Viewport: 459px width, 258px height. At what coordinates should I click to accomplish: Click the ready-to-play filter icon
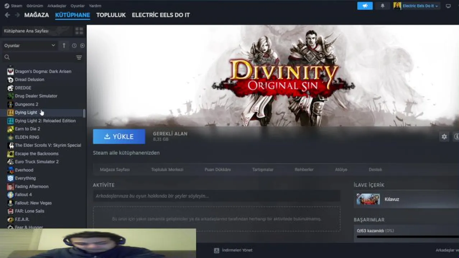[x=82, y=46]
